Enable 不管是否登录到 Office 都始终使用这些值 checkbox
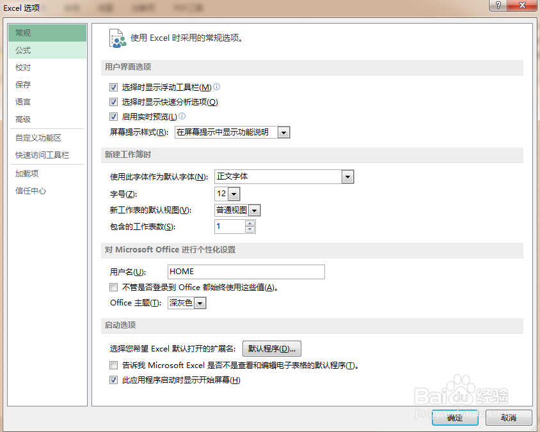Image resolution: width=540 pixels, height=432 pixels. (113, 287)
